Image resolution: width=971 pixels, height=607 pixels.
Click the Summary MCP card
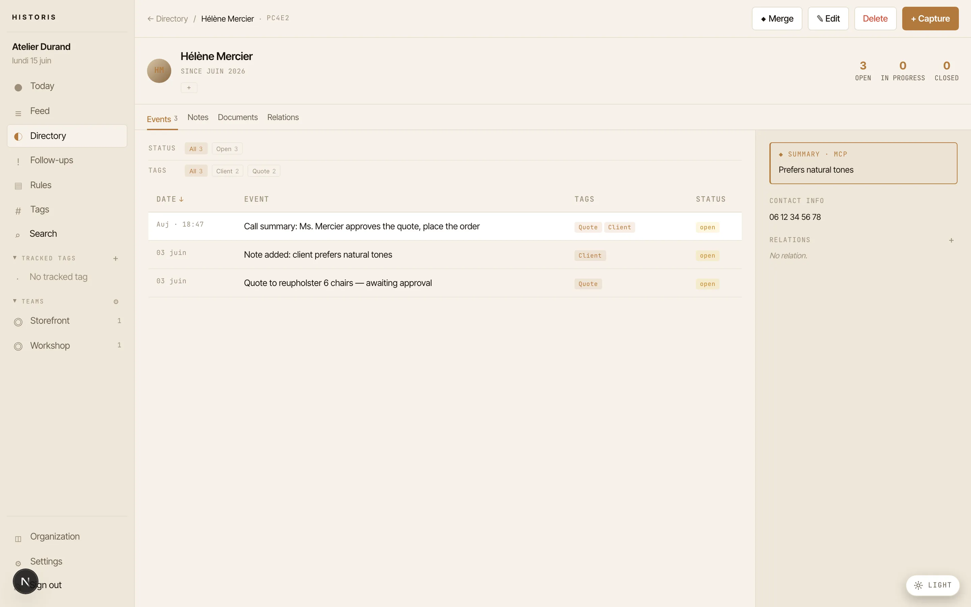(x=863, y=163)
